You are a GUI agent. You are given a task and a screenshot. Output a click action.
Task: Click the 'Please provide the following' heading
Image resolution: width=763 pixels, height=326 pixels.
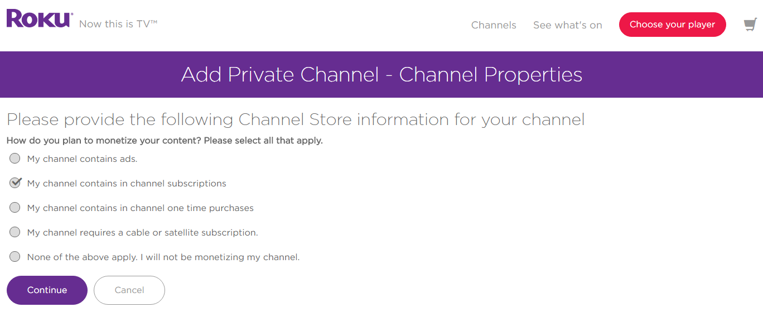click(x=296, y=119)
